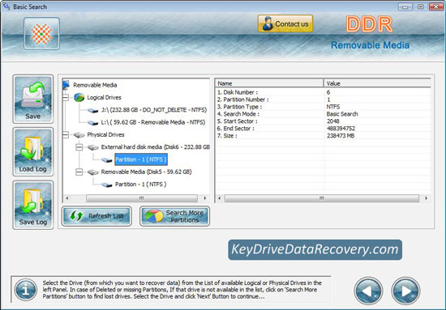Select drive L:\ 59.62 GB Removable Media
The width and height of the screenshot is (446, 310).
[x=153, y=122]
